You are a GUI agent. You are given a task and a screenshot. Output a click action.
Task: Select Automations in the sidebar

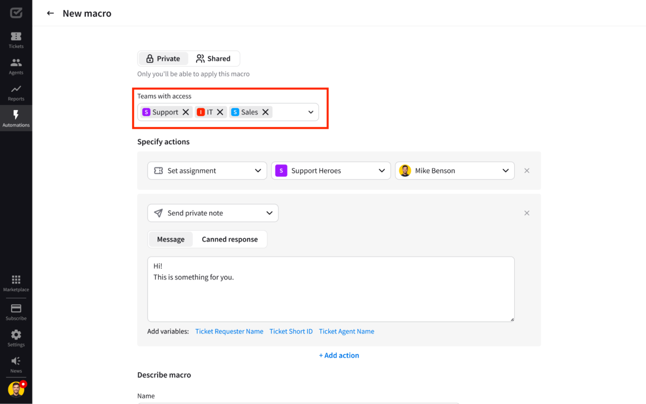tap(16, 118)
